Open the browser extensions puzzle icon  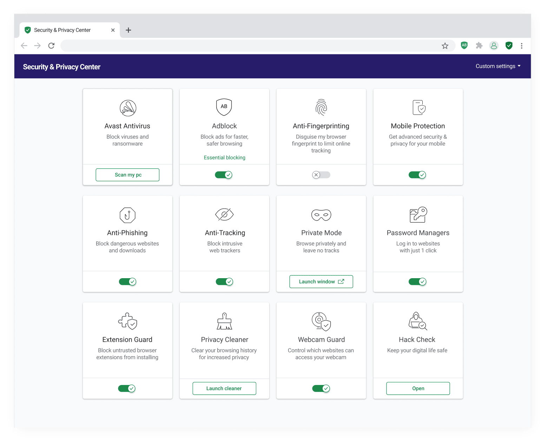pyautogui.click(x=479, y=45)
